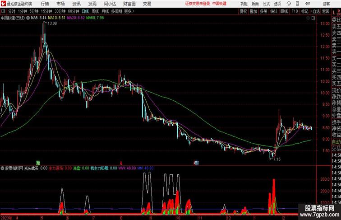Click the blue 财 marker on chart

196,163
